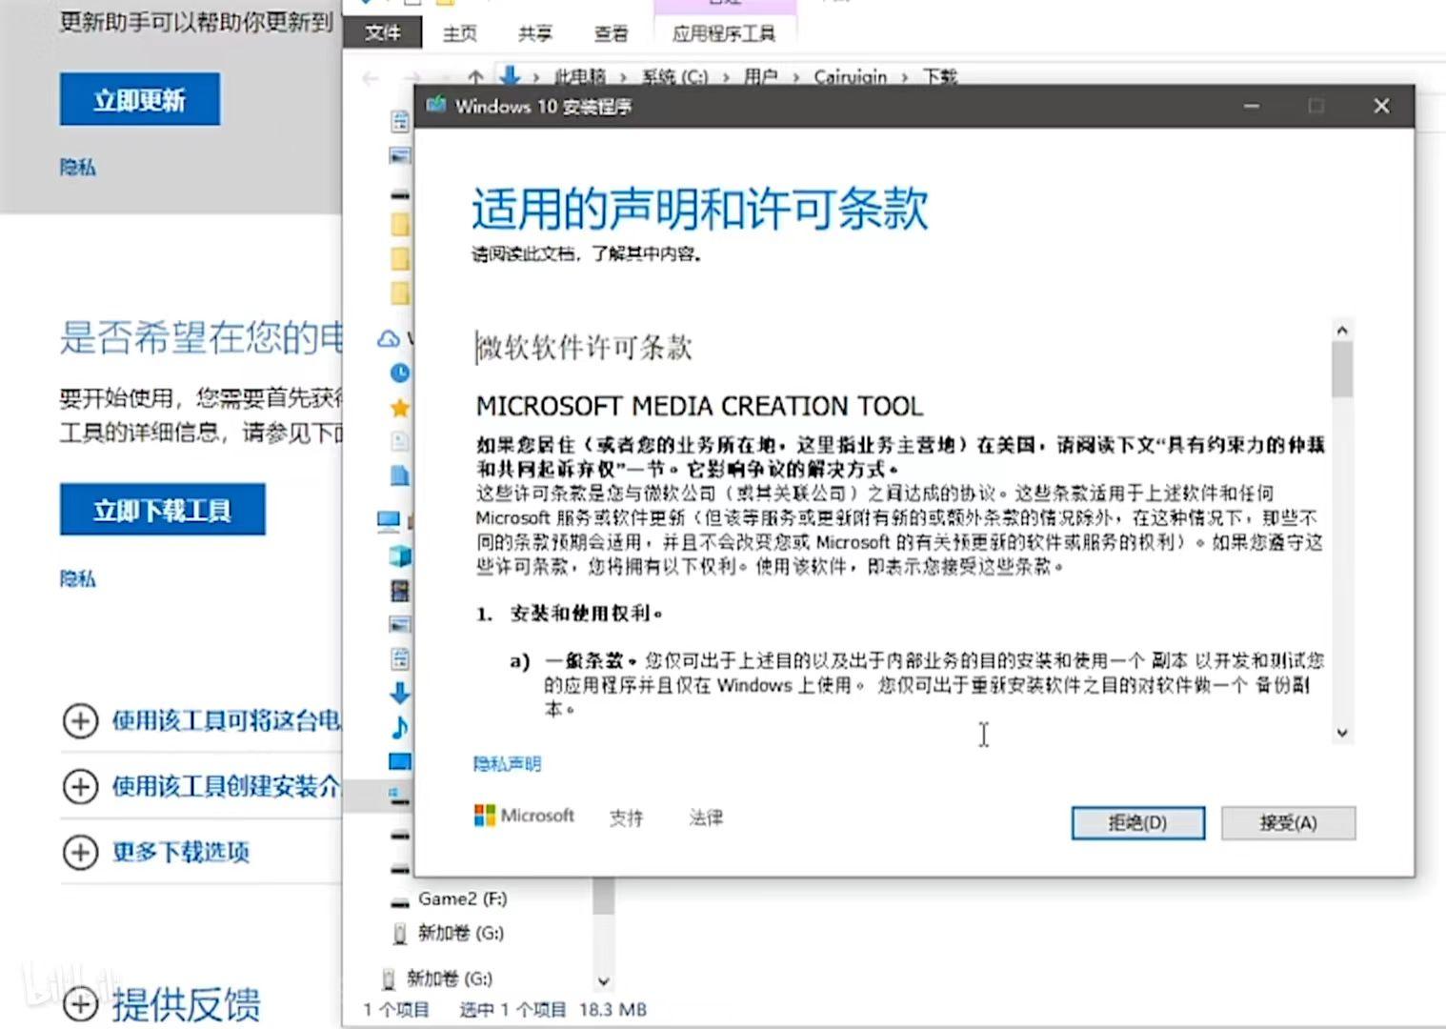The width and height of the screenshot is (1446, 1029).
Task: Switch to the 主页 ribbon tab
Action: pyautogui.click(x=459, y=33)
